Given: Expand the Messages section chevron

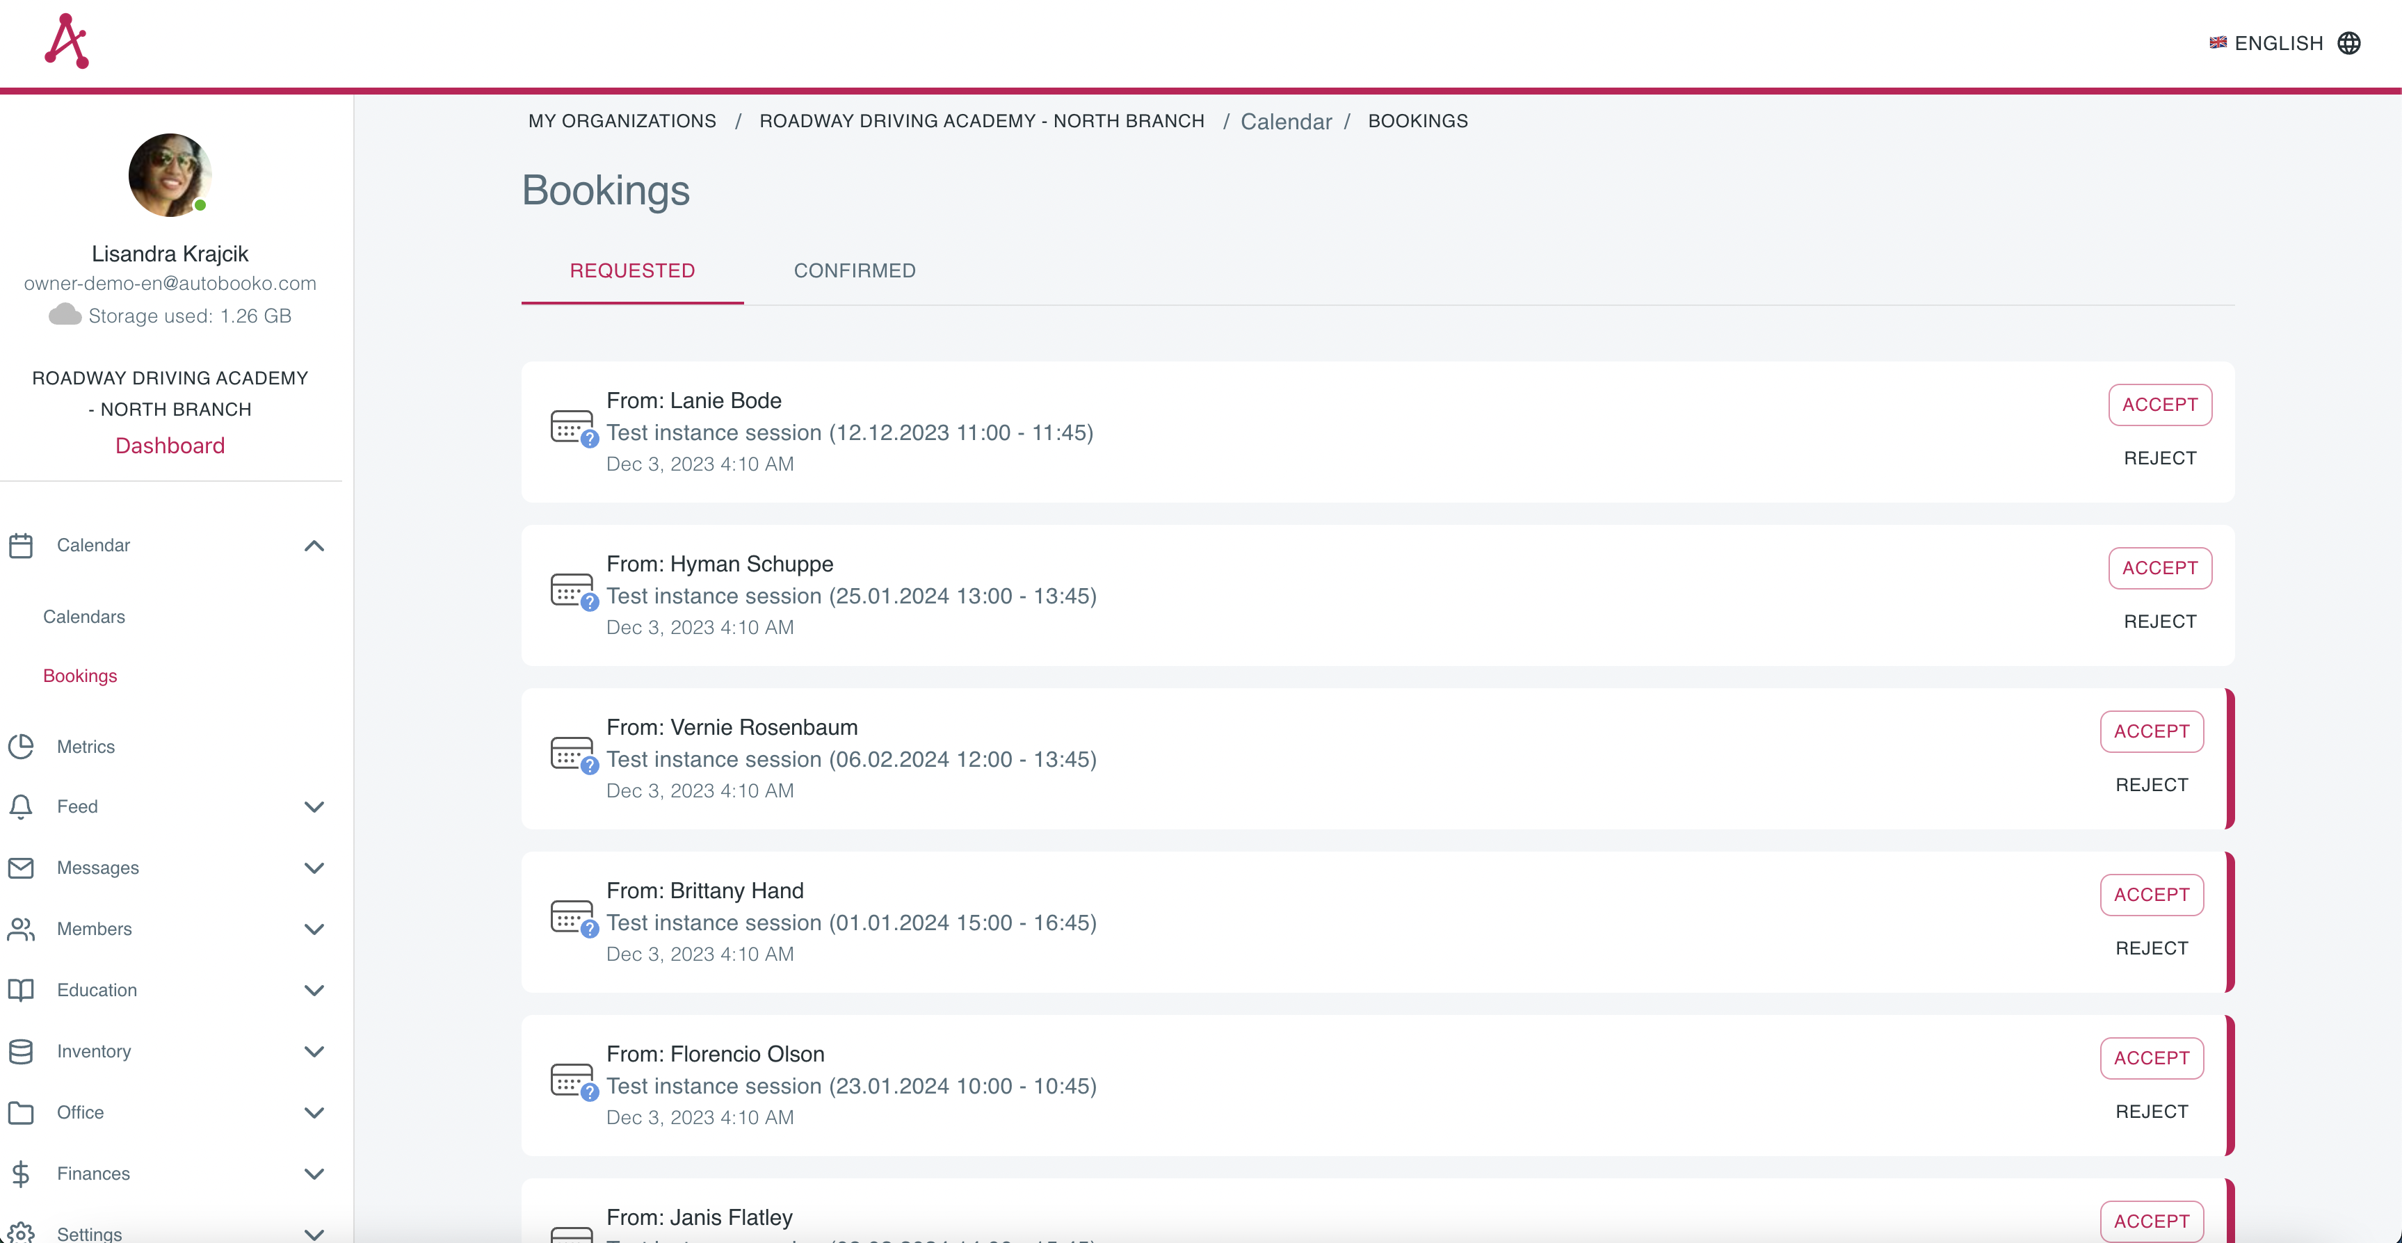Looking at the screenshot, I should pyautogui.click(x=314, y=867).
